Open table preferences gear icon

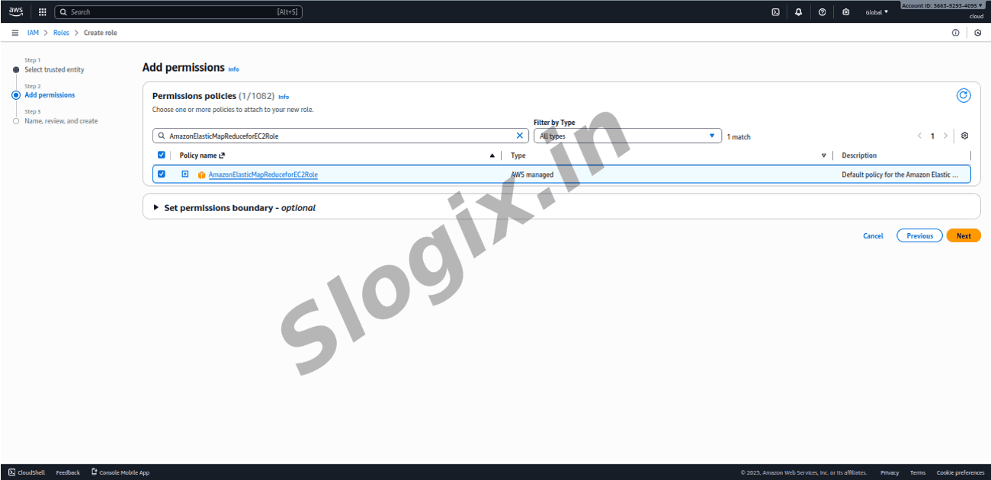pos(964,136)
